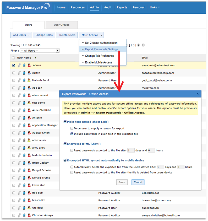Click the mobile icon in Anne Chatfield row
This screenshot has width=208, height=221.
[x=24, y=110]
